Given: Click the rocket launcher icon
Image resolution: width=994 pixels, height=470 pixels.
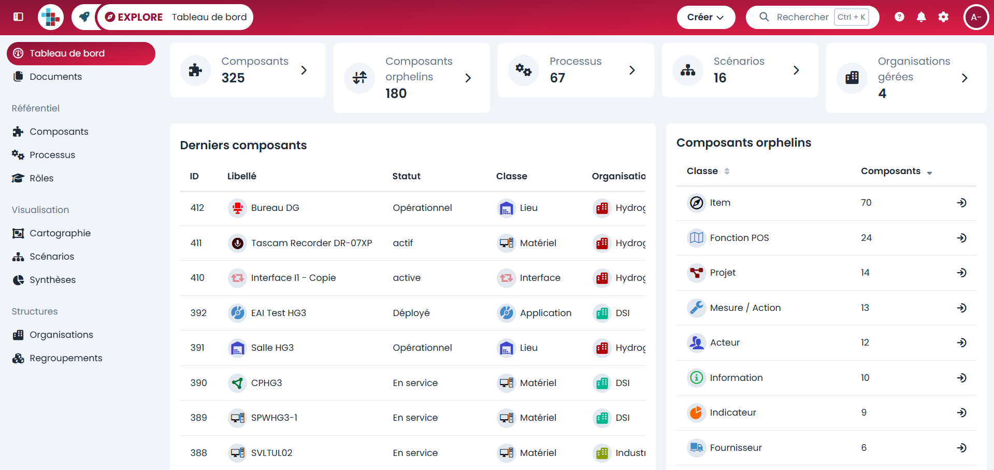Looking at the screenshot, I should [84, 17].
